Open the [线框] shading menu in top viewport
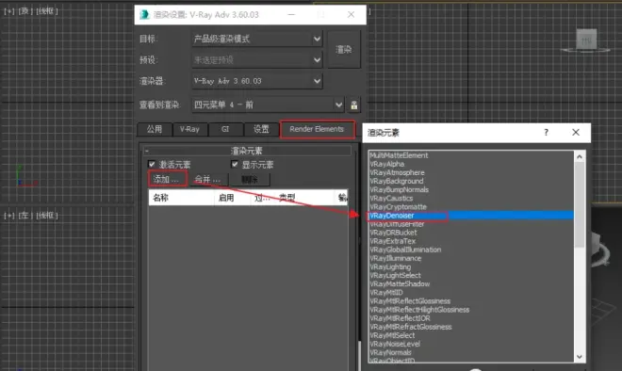 (x=47, y=11)
